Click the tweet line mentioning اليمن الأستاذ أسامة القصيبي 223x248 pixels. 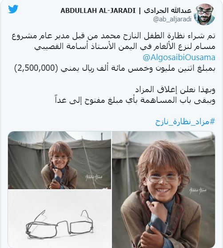pos(125,47)
